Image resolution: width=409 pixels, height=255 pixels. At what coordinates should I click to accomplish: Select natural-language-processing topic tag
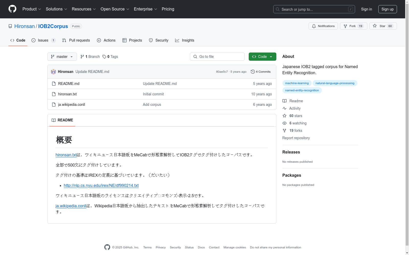(335, 83)
